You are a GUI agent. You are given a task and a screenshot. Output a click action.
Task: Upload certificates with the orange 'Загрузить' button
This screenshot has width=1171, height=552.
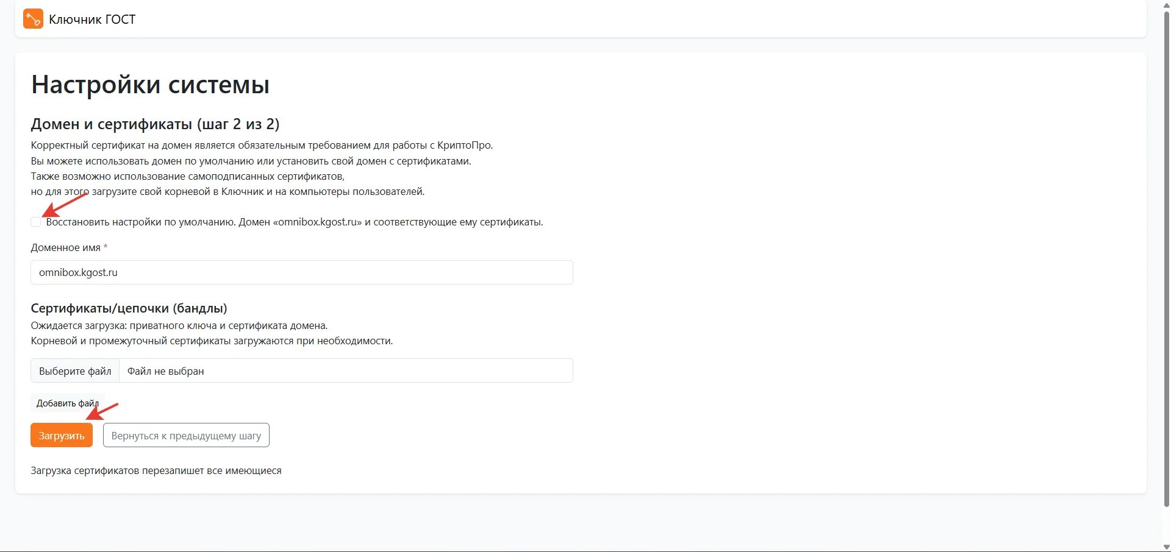62,436
